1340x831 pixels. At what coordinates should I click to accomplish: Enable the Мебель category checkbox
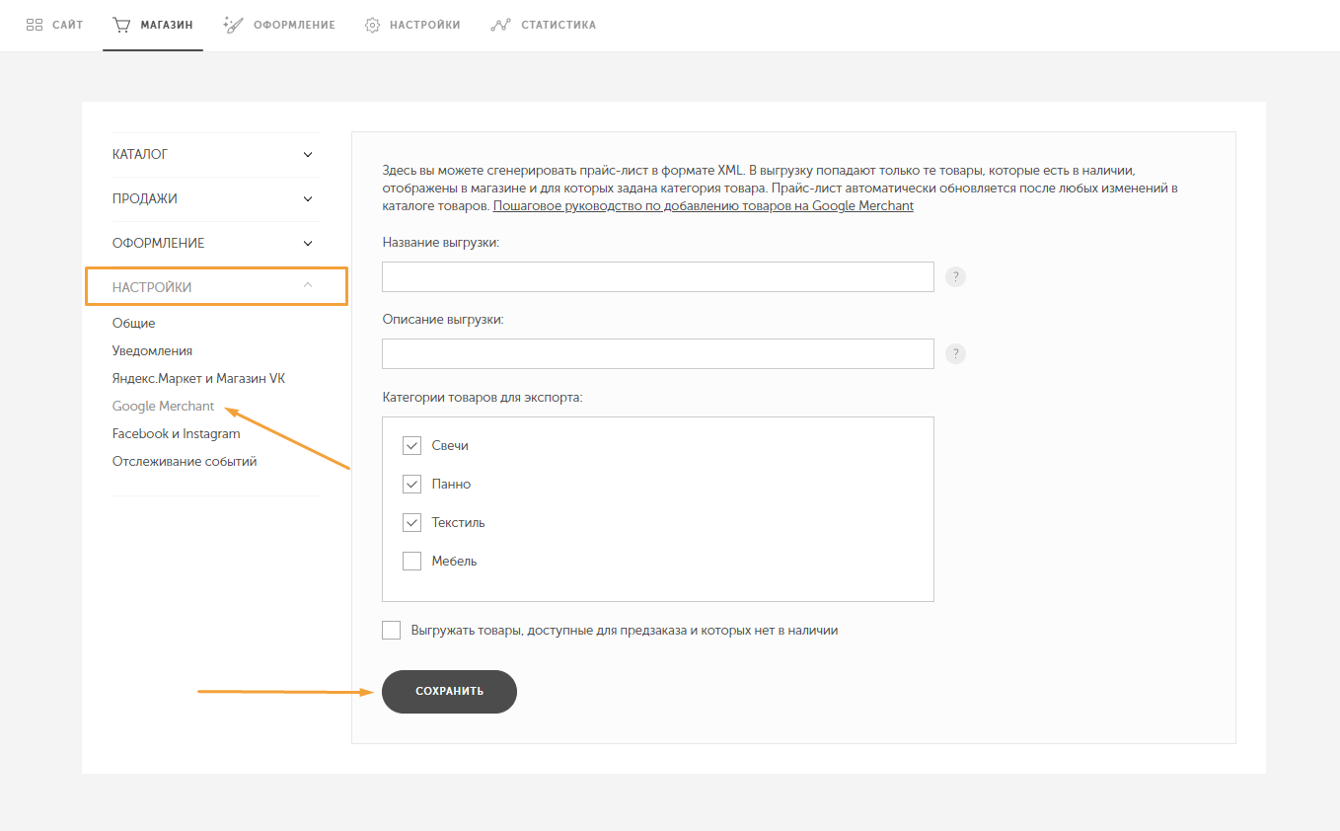(x=411, y=562)
